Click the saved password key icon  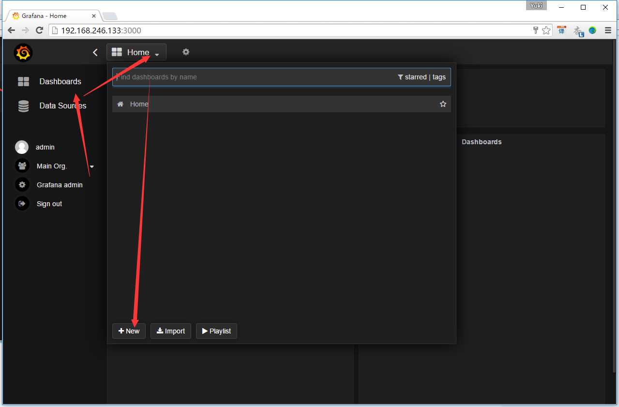click(x=536, y=30)
